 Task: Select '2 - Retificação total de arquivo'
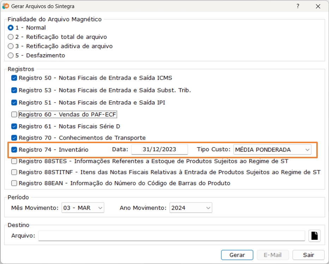(11, 37)
